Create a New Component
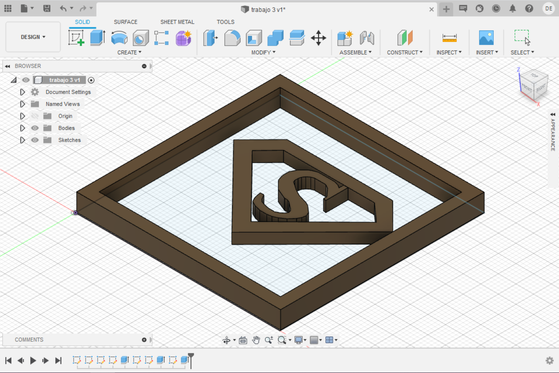Screen dimensions: 559x373 (x=345, y=38)
